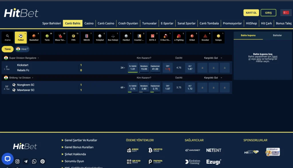Screen dimensions: 293x168
Task: Open the Telegram channel icon
Action: [x=26, y=161]
